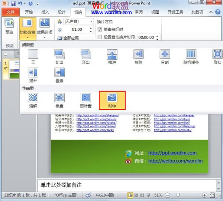Image resolution: width=223 pixels, height=201 pixels.
Task: Click fit slide to window icon
Action: [212, 195]
